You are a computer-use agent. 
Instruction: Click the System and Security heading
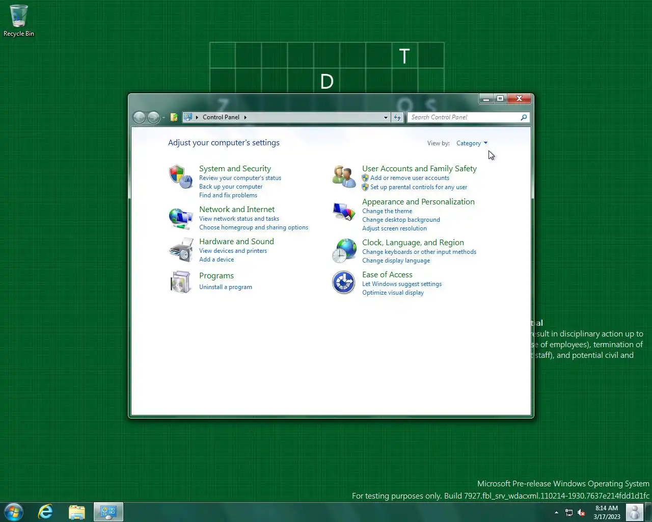coord(235,169)
